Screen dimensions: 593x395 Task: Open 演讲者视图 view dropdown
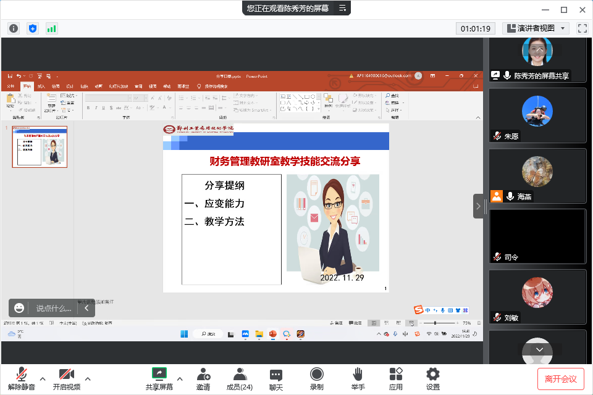536,28
